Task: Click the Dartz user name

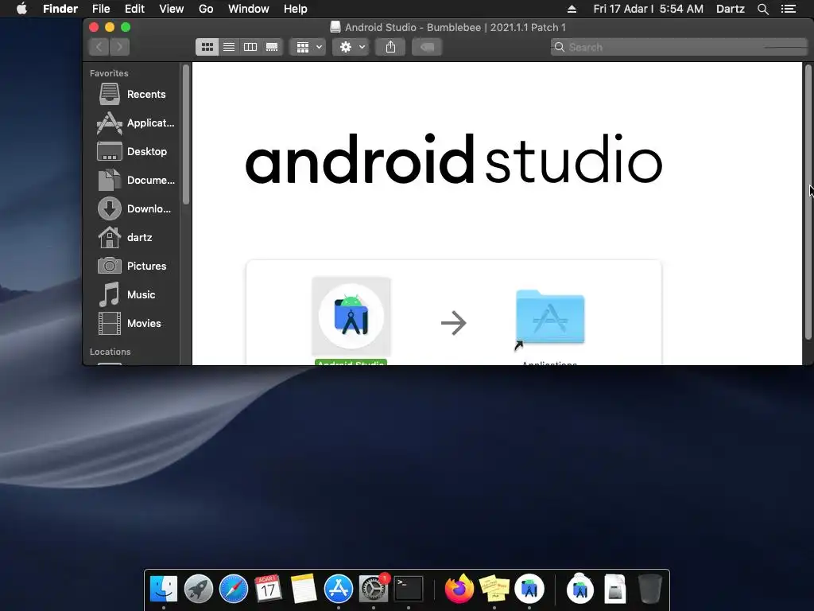Action: click(x=731, y=9)
